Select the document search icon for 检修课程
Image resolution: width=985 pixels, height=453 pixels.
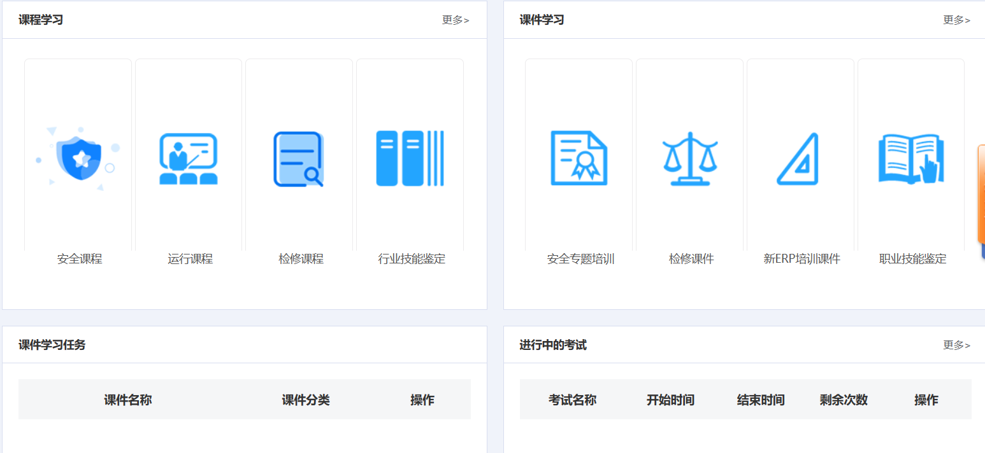[x=299, y=159]
